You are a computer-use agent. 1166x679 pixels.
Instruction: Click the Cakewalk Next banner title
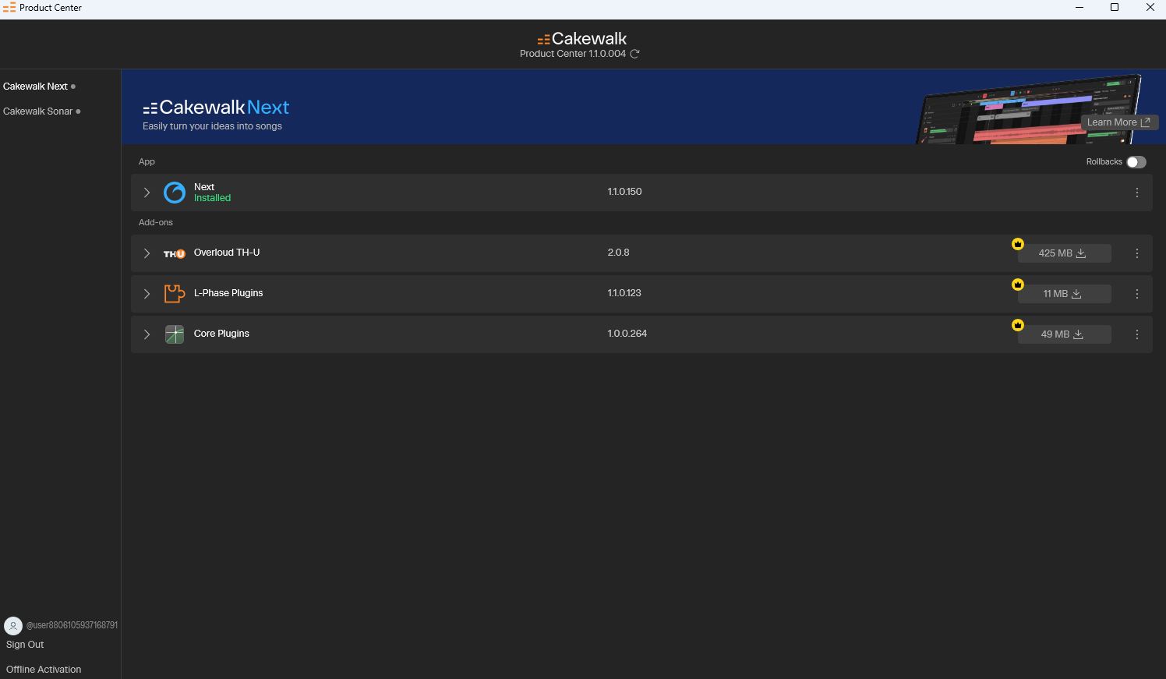(216, 108)
